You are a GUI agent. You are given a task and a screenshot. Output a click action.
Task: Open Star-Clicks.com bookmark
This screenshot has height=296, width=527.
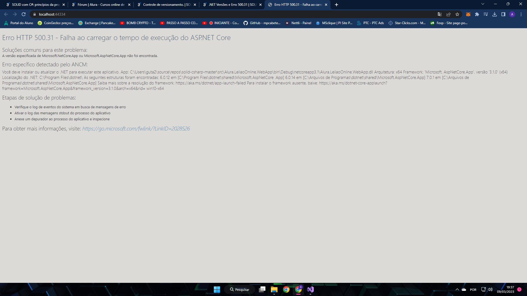407,23
